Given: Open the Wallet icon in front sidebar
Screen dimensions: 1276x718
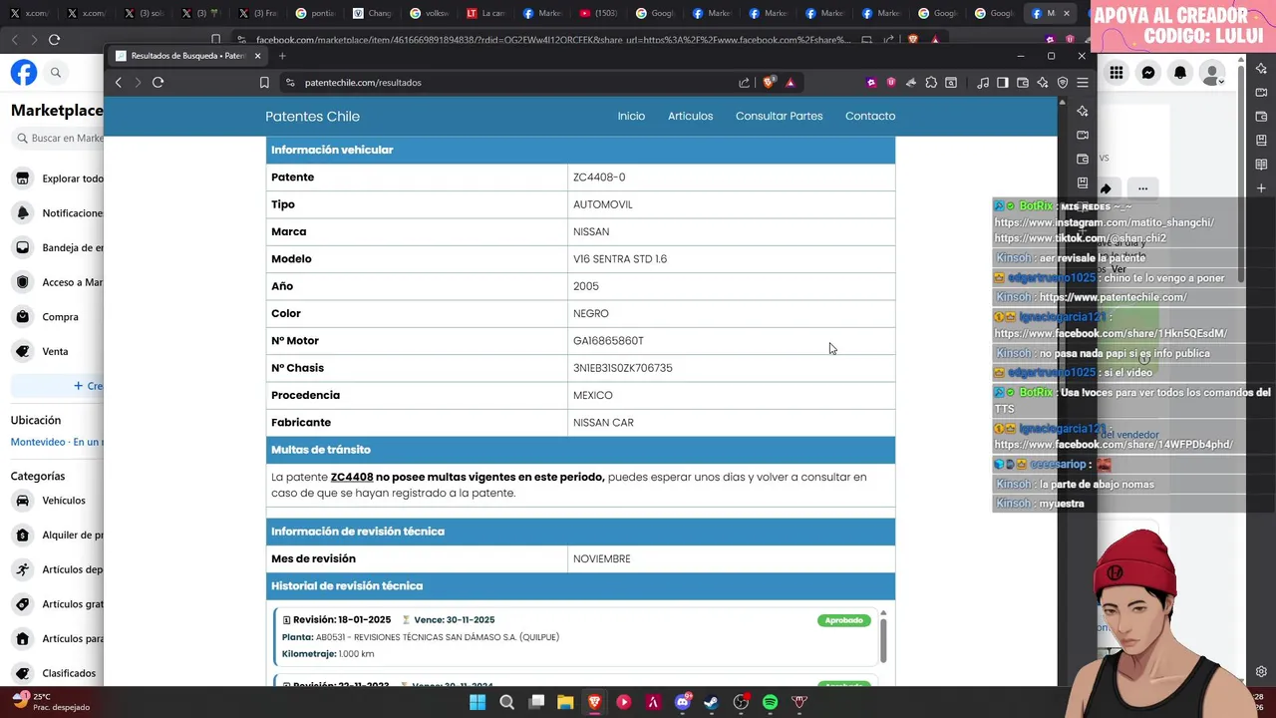Looking at the screenshot, I should (x=1083, y=159).
